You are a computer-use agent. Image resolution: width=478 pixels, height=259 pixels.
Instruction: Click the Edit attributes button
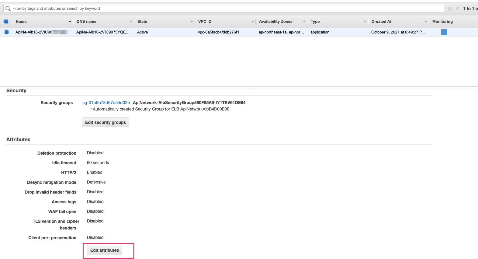click(105, 250)
